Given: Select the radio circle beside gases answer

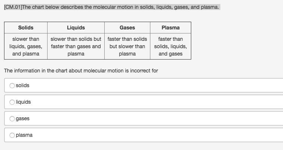Looking at the screenshot, I should click(12, 118).
